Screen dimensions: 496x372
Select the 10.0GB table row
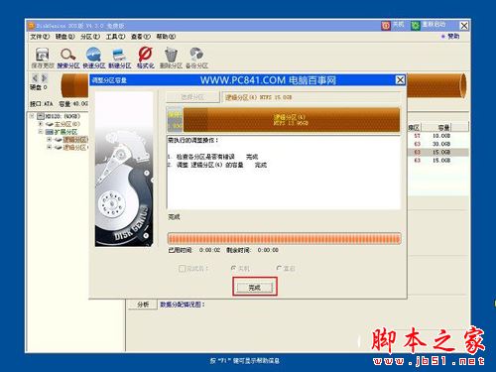pos(437,136)
